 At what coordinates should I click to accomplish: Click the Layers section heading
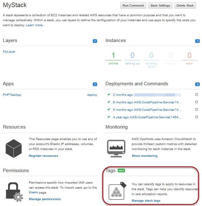[x=10, y=40]
